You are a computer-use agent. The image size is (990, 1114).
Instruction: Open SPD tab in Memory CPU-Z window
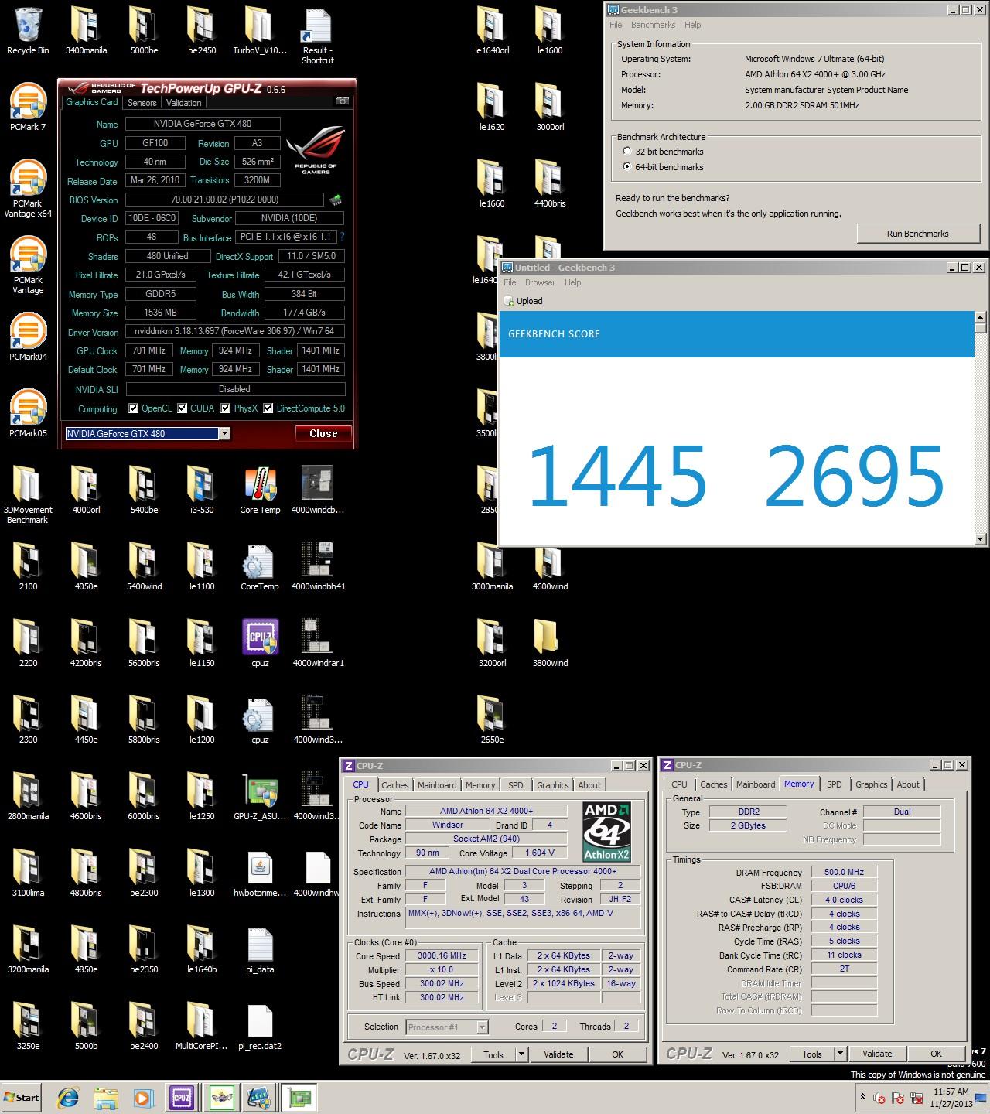834,784
